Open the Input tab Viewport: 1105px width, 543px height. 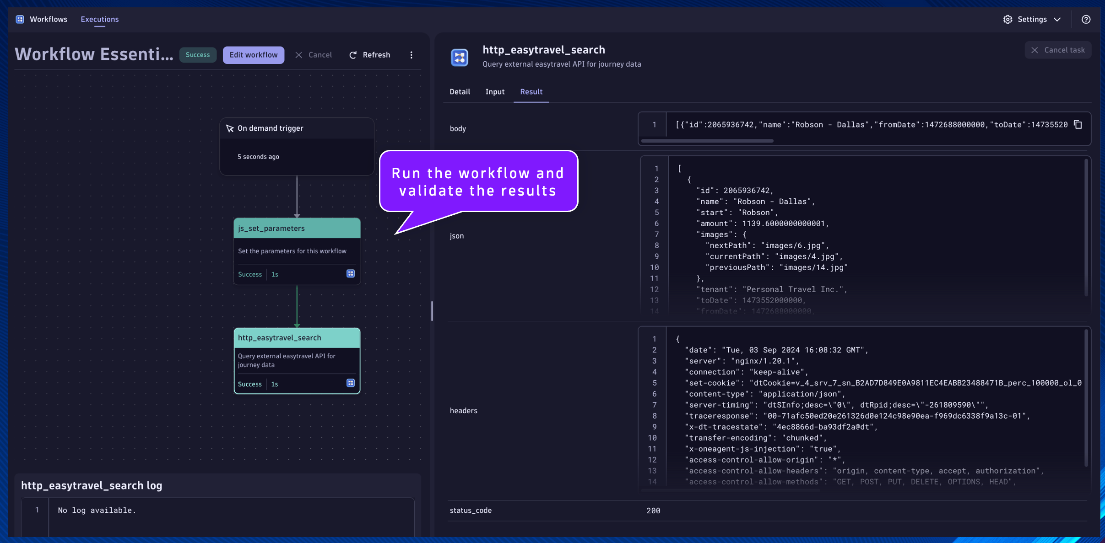(x=495, y=91)
